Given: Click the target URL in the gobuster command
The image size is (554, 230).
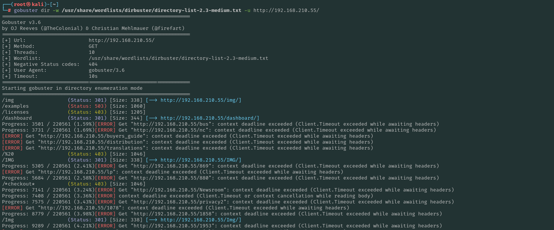Looking at the screenshot, I should point(286,10).
